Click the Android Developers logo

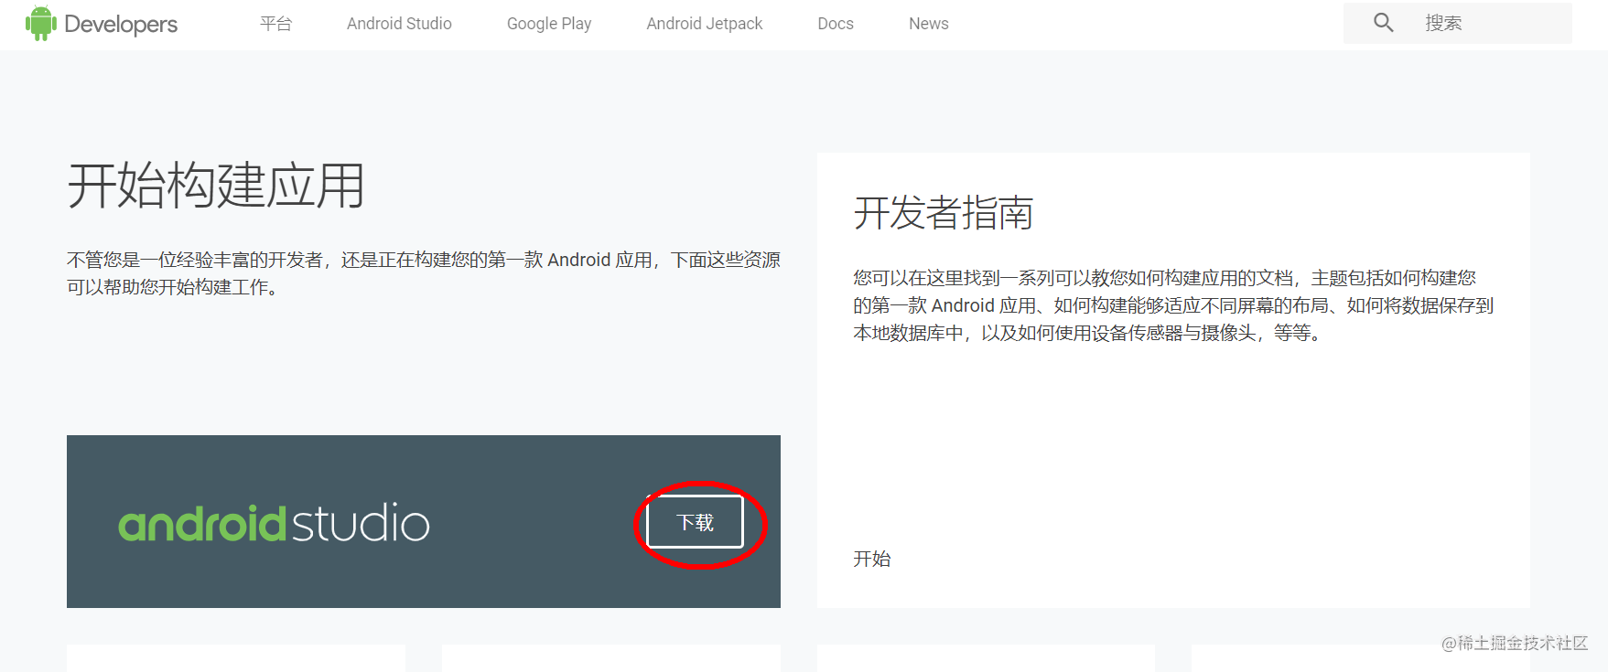[x=102, y=24]
